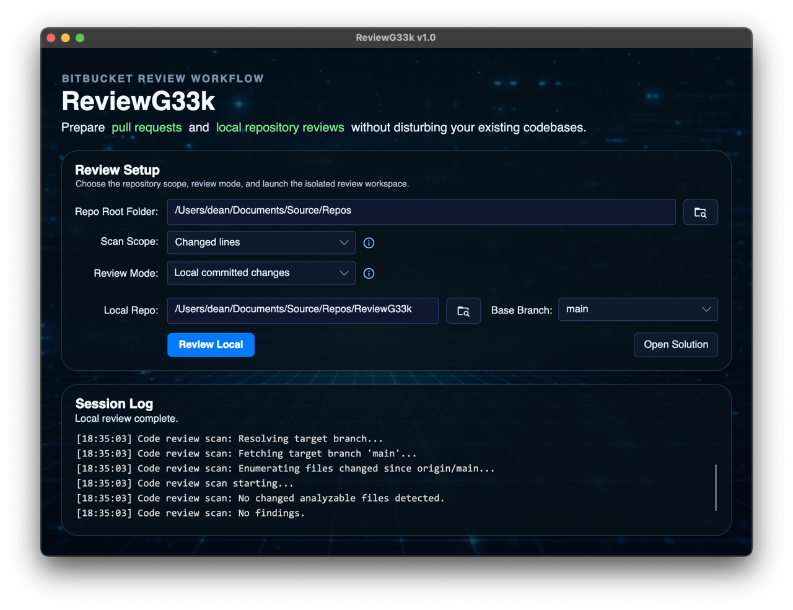Maximize window with green button

click(80, 38)
